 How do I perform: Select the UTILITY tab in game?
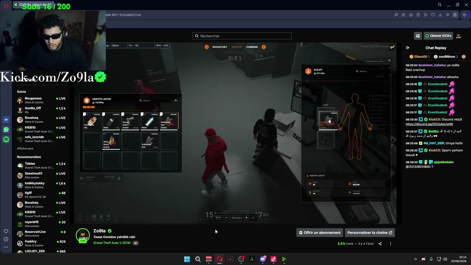point(237,47)
